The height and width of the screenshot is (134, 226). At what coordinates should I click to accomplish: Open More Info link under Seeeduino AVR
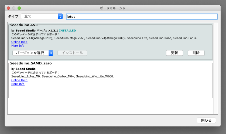point(18,46)
